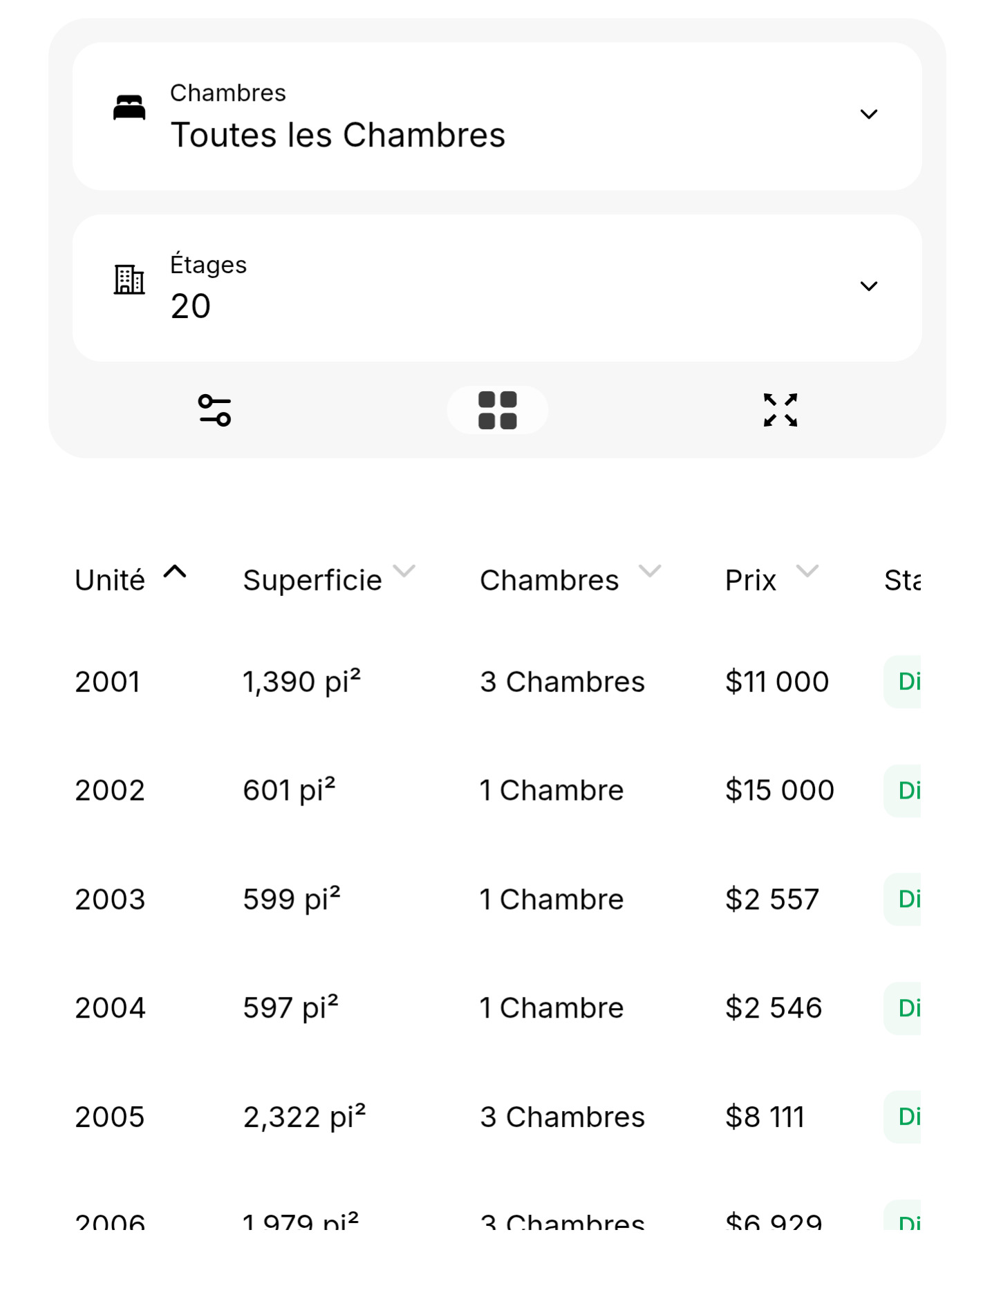Image resolution: width=992 pixels, height=1306 pixels.
Task: Open unit 2001 row
Action: 108,682
